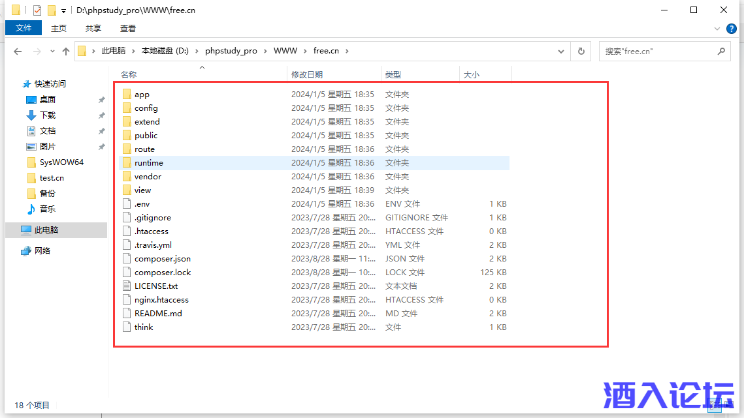Image resolution: width=744 pixels, height=418 pixels.
Task: Sort files by the 修改日期 column header
Action: tap(307, 75)
